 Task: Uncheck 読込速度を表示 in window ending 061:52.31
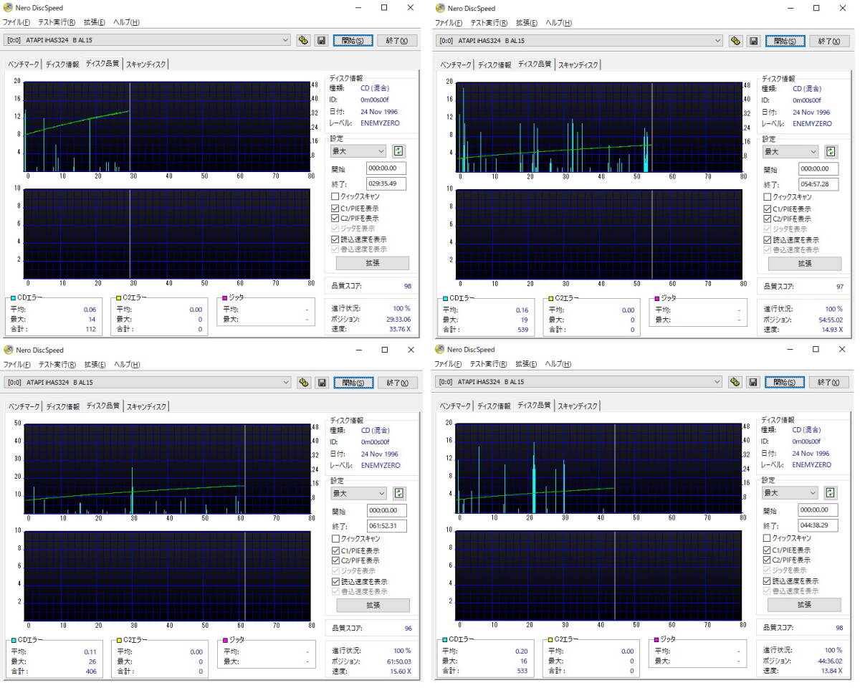335,582
